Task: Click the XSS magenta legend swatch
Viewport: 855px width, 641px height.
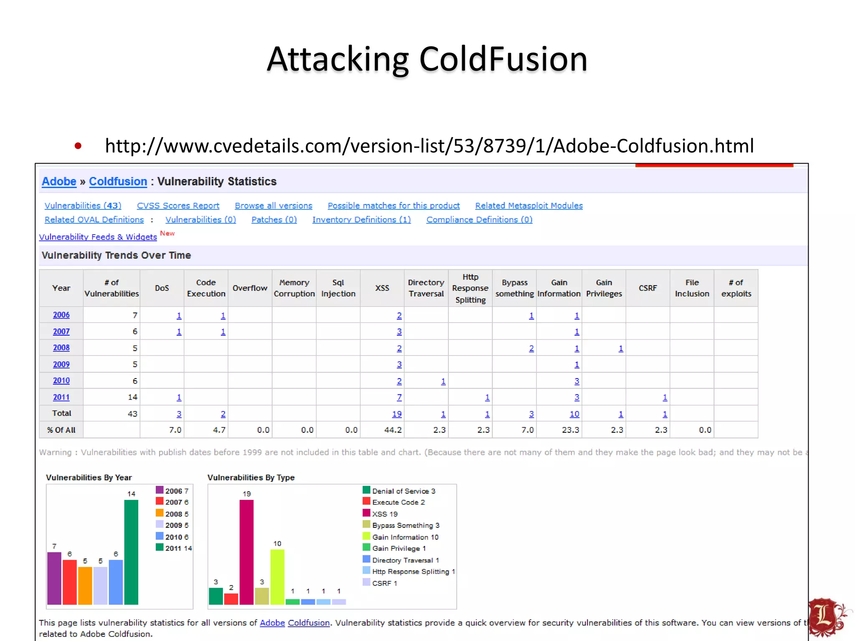Action: 367,512
